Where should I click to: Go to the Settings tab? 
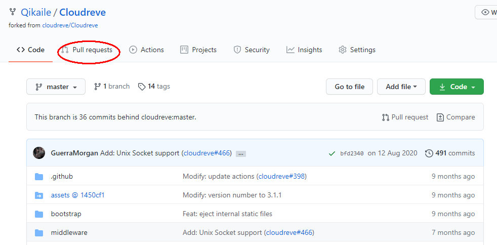(357, 50)
